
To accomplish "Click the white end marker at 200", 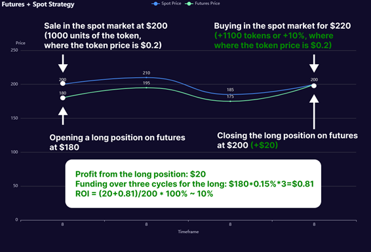I will pos(314,86).
